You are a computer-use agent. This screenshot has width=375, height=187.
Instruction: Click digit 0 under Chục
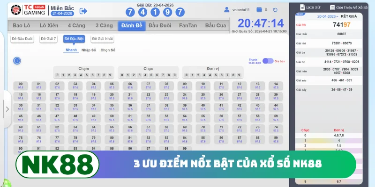(x=122, y=75)
